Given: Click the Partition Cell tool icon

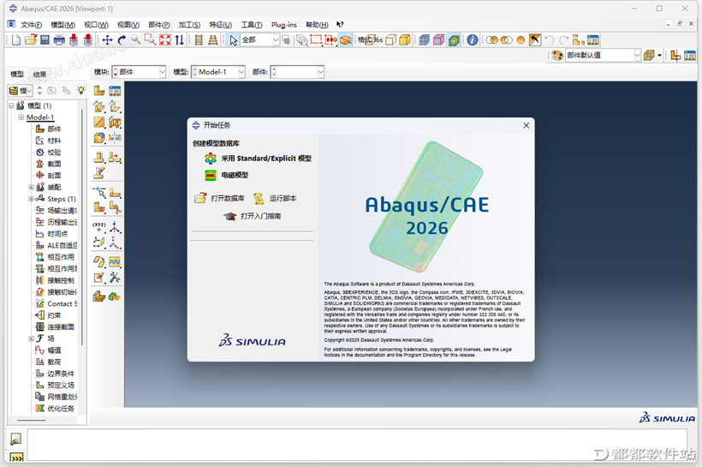Looking at the screenshot, I should [x=99, y=207].
